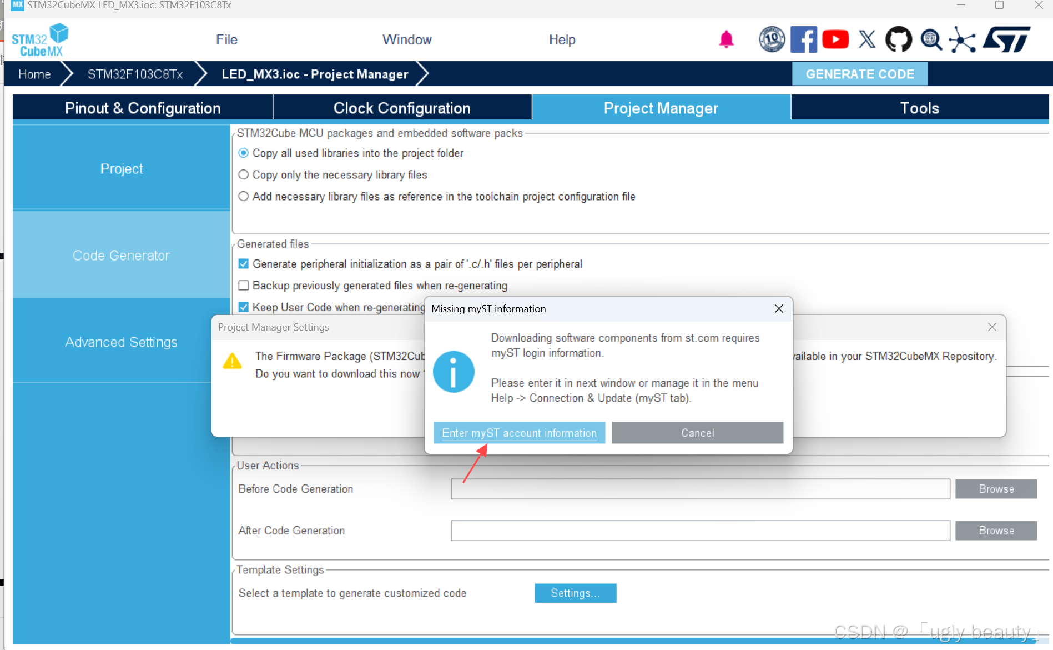Click STM32F103C8Tx breadcrumb
This screenshot has width=1053, height=650.
coord(135,74)
